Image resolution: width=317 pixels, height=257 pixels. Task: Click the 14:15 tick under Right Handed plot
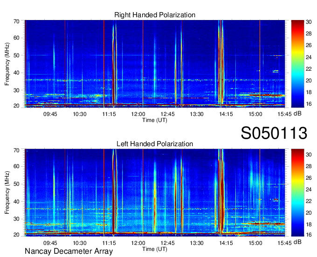coord(226,114)
